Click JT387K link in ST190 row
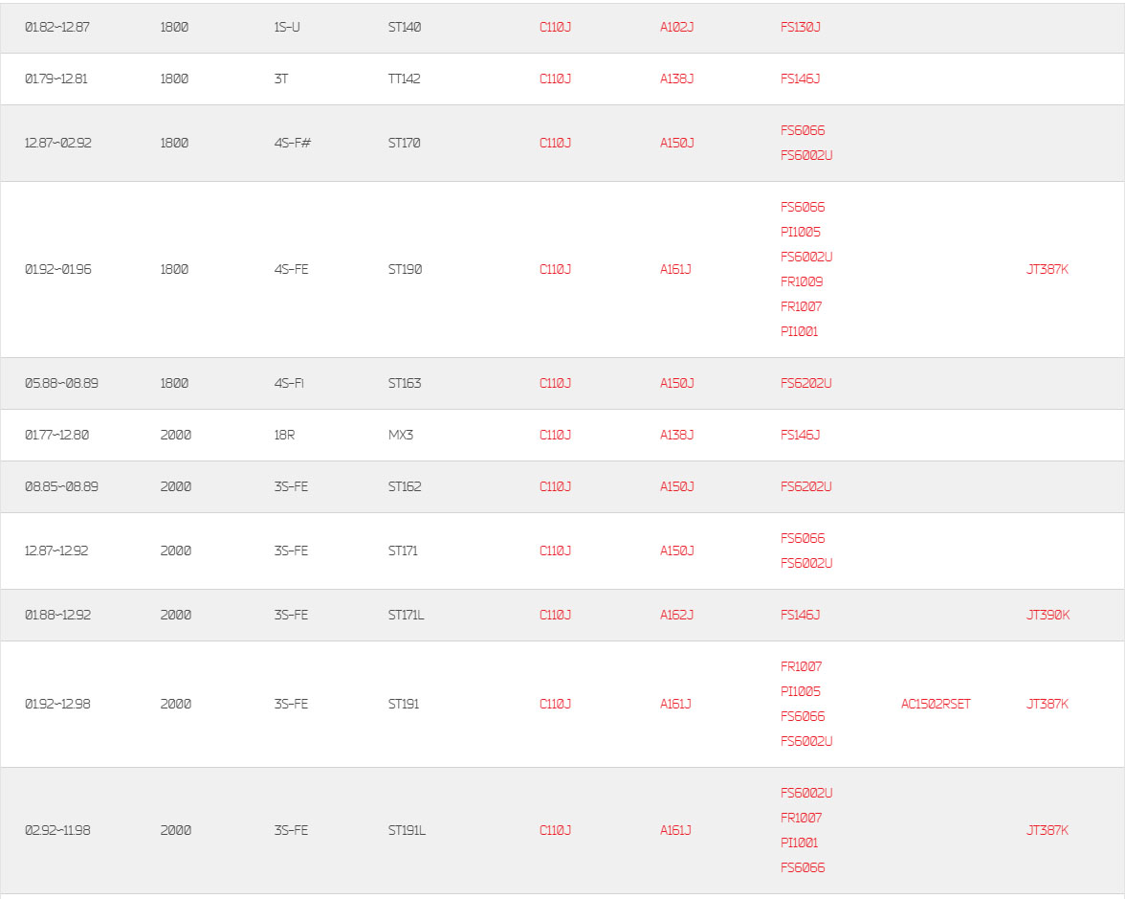 [x=1048, y=269]
